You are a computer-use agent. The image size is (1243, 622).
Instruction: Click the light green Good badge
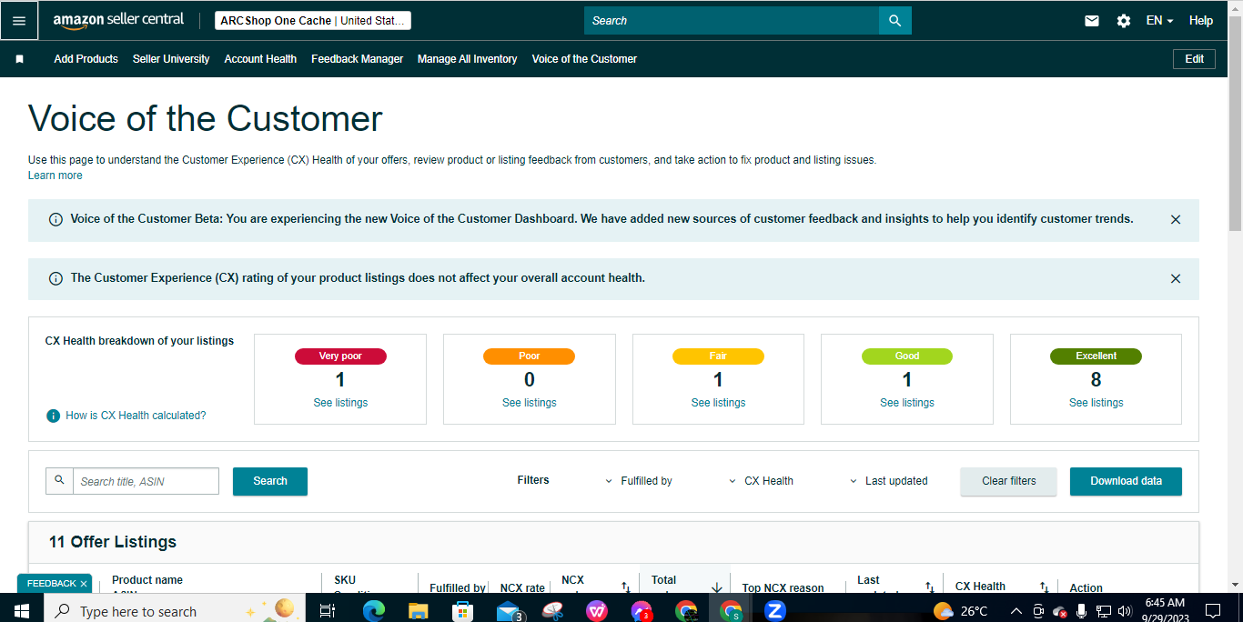click(907, 356)
